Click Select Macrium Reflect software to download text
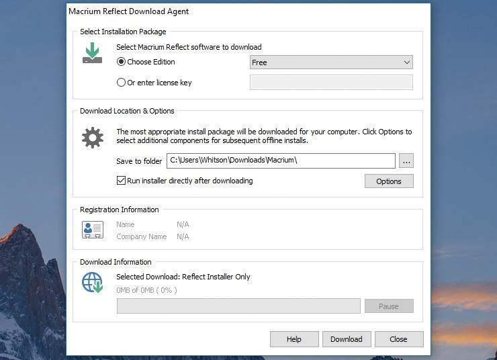 click(x=189, y=47)
